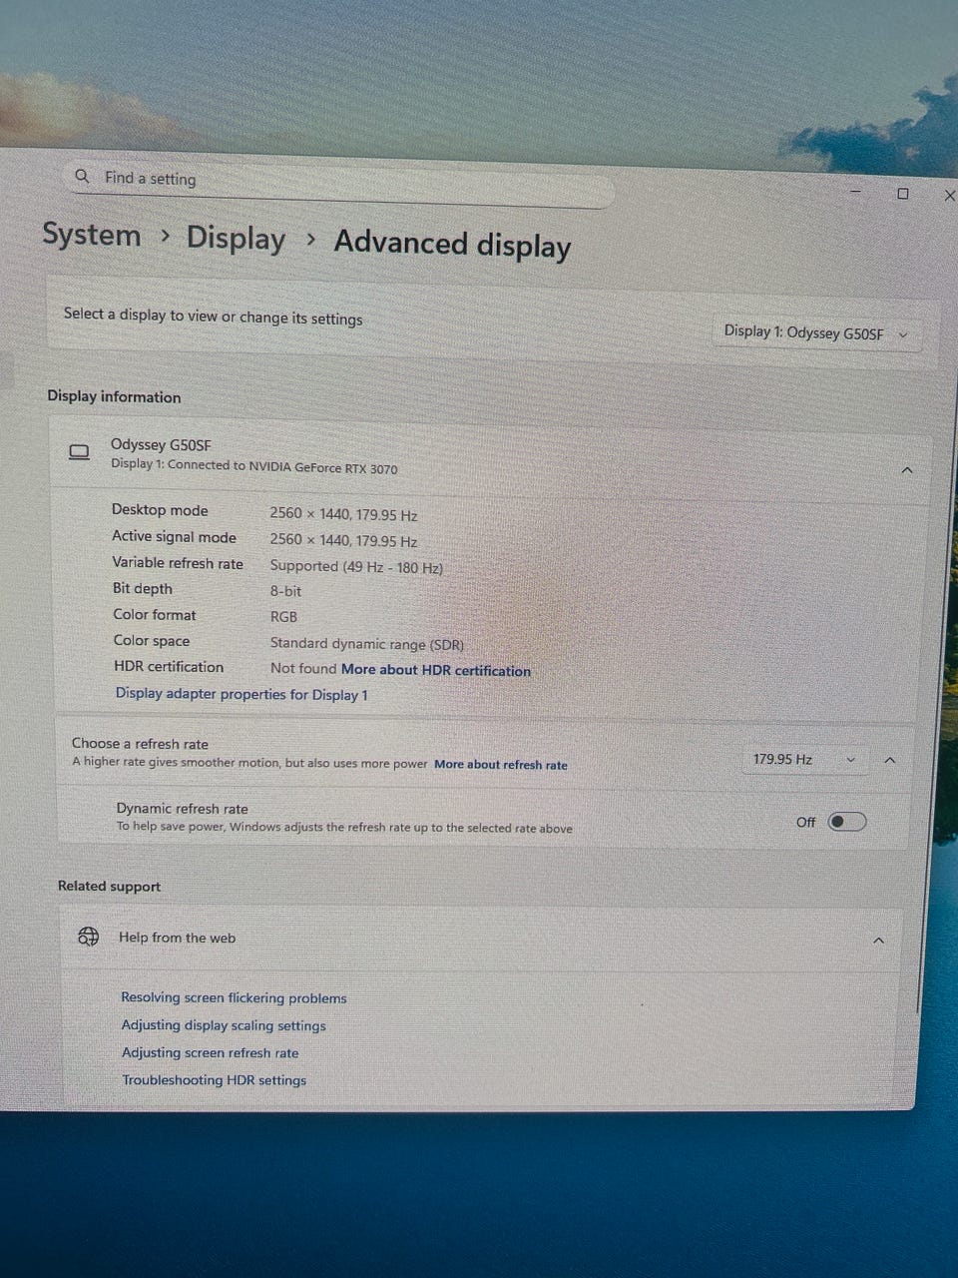
Task: Click the RGB color format value
Action: point(283,617)
